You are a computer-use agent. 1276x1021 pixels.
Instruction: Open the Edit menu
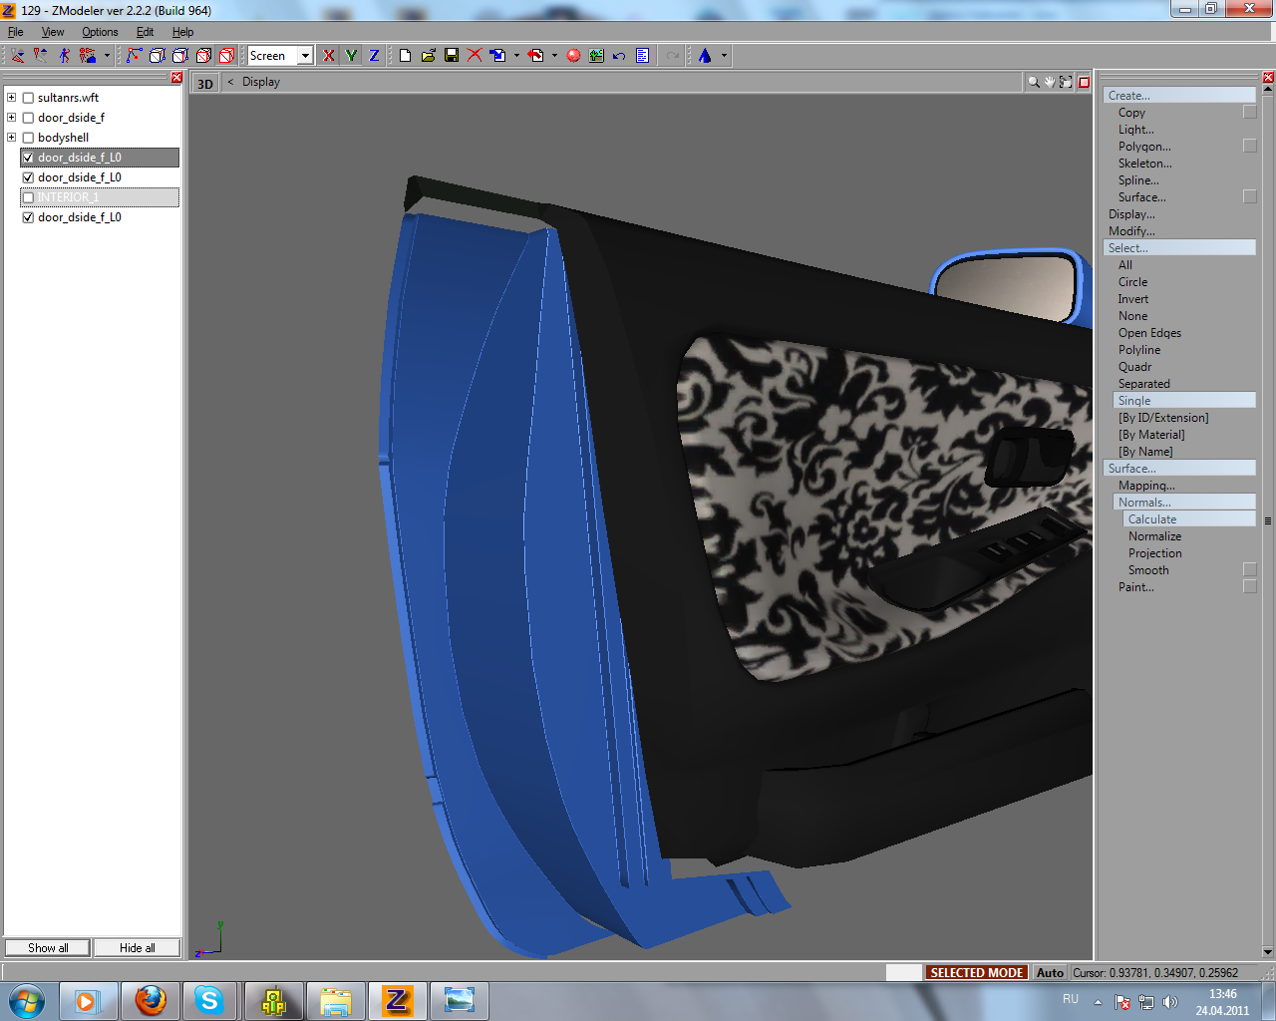[145, 32]
